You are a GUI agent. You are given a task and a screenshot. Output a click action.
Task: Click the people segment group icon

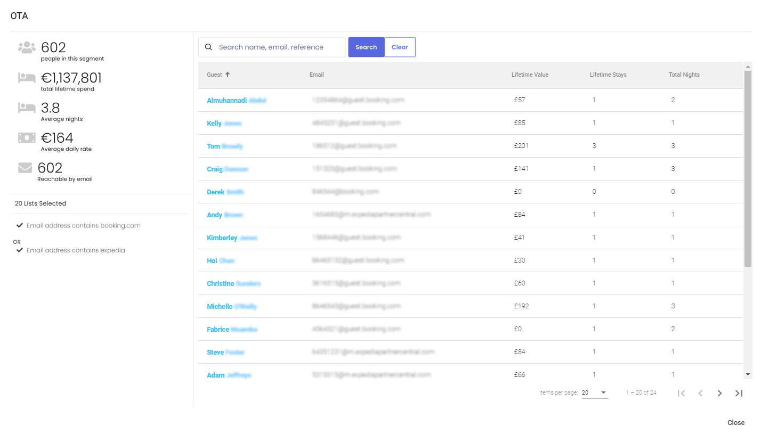pyautogui.click(x=27, y=47)
